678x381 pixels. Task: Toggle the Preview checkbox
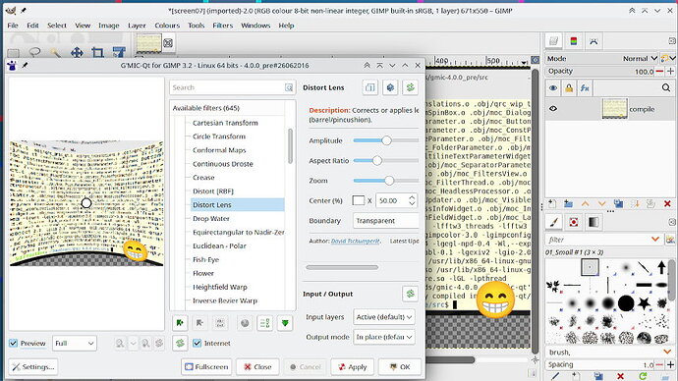click(13, 343)
